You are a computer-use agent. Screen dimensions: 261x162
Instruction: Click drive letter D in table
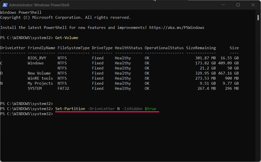(2, 73)
